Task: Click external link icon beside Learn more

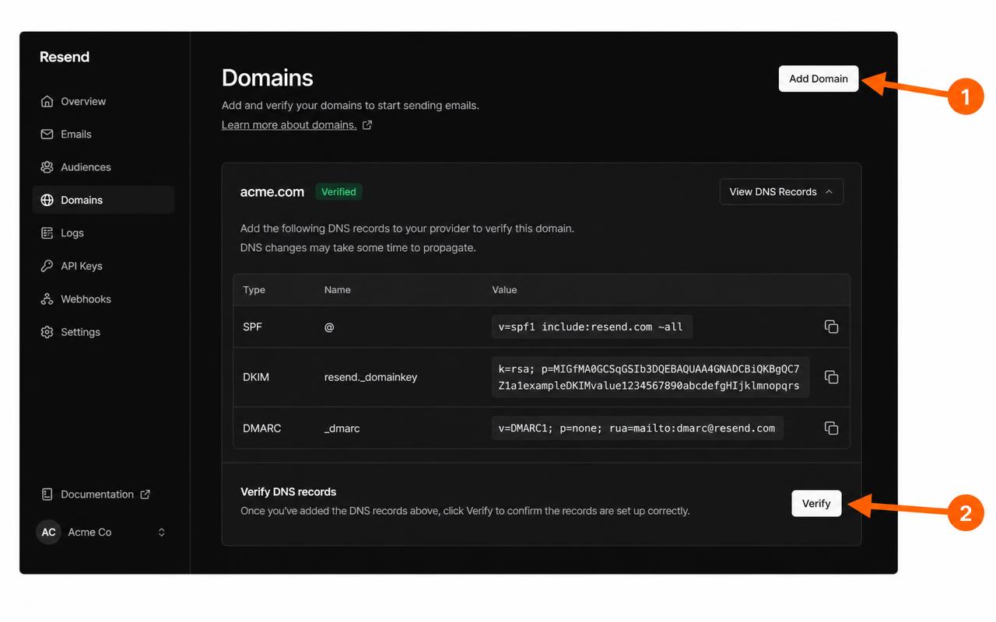Action: [x=367, y=125]
